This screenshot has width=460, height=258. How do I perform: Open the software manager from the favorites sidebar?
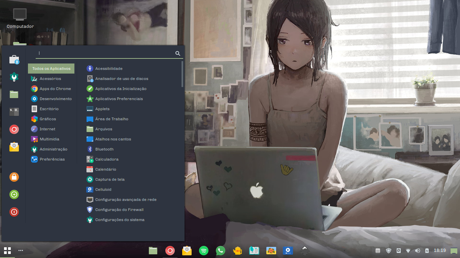pos(14,60)
